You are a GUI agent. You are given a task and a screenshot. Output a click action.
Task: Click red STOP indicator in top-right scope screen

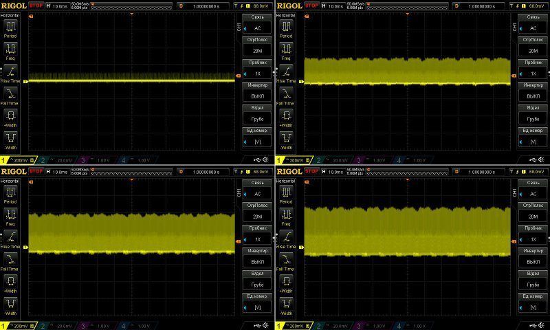311,5
